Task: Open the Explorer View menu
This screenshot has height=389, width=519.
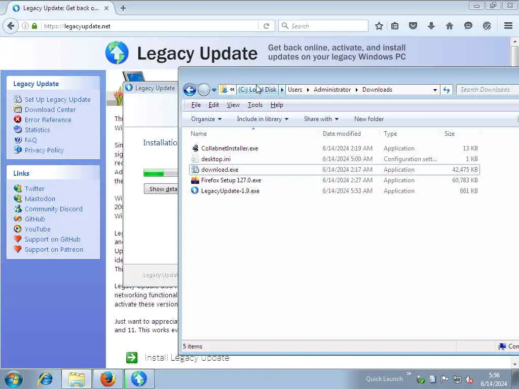Action: click(233, 105)
